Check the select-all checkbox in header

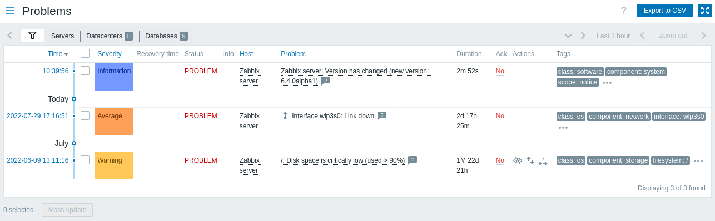[85, 53]
